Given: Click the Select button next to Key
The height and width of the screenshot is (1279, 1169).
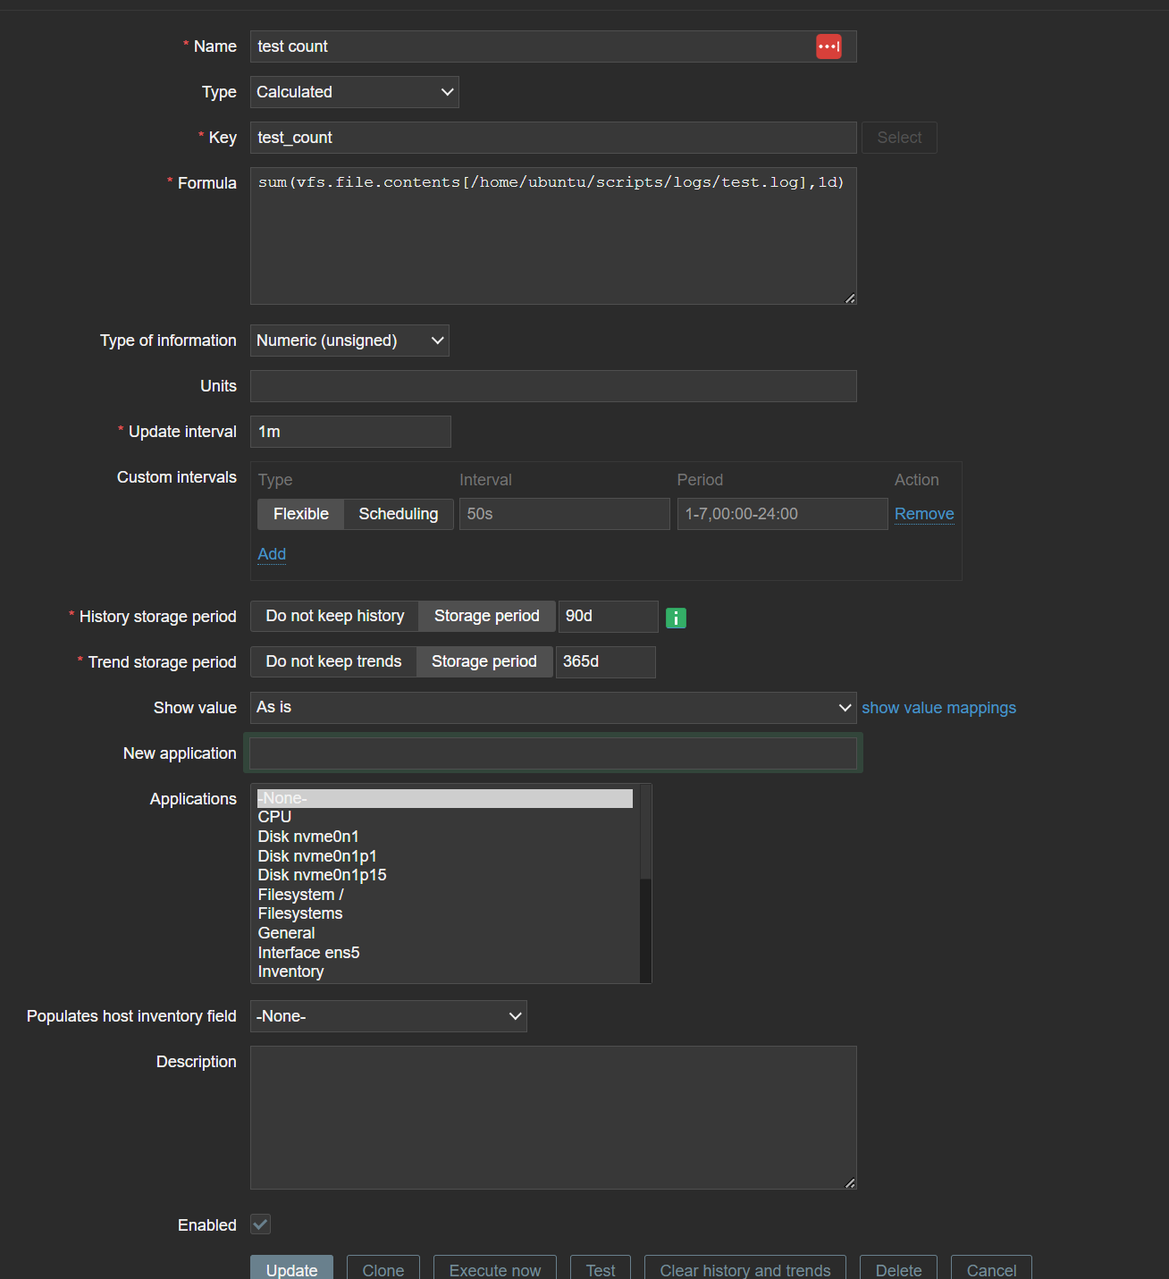Looking at the screenshot, I should (x=899, y=138).
